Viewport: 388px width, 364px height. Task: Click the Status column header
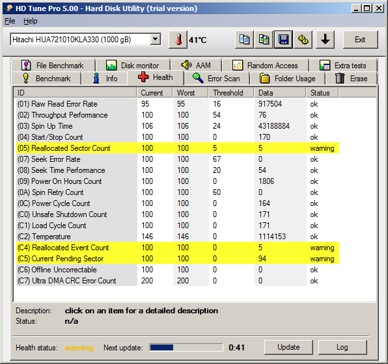click(x=322, y=93)
